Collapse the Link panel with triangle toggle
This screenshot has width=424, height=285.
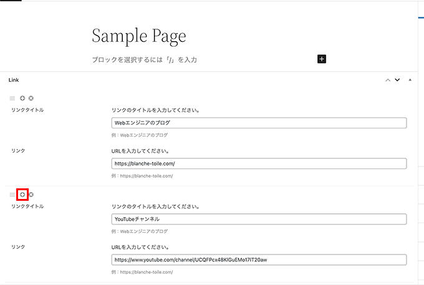[410, 80]
